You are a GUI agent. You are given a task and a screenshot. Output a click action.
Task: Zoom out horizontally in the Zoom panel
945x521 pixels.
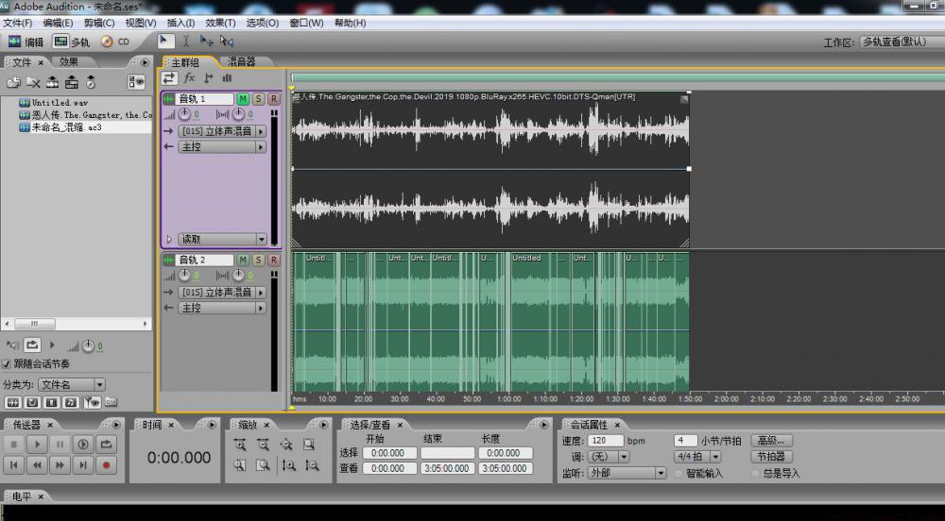[263, 445]
